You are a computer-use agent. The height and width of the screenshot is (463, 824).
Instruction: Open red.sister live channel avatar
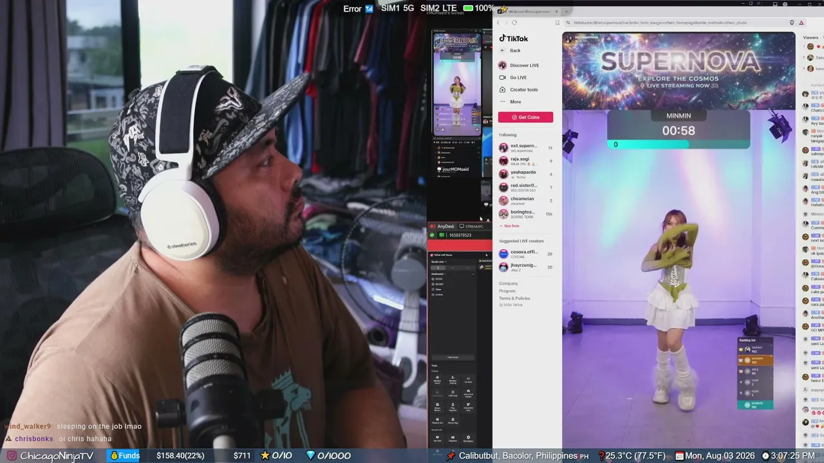coord(503,187)
